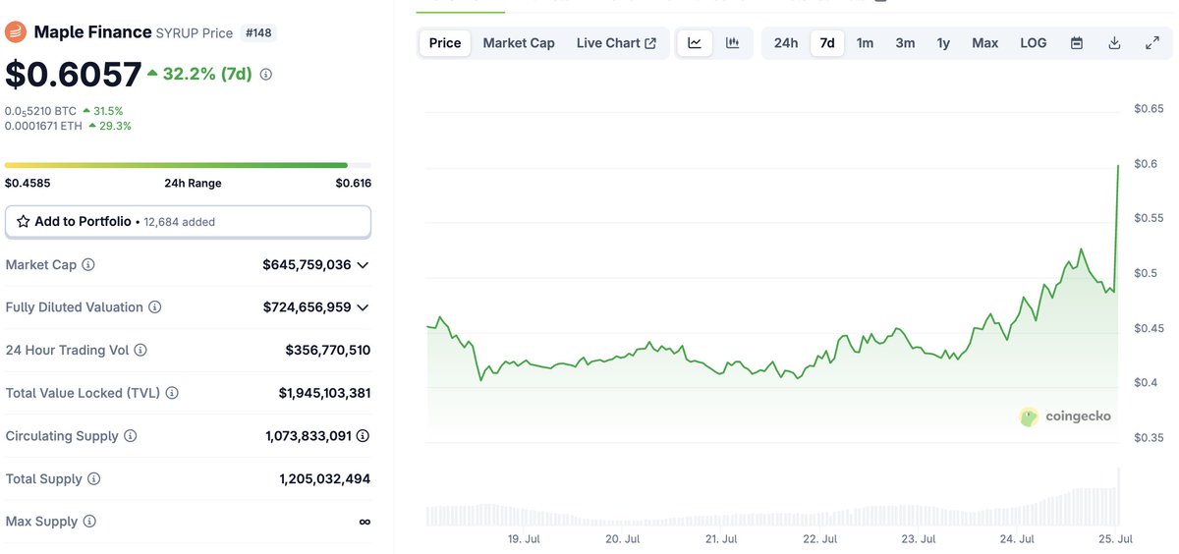Expand the Market Cap value chevron

click(363, 265)
